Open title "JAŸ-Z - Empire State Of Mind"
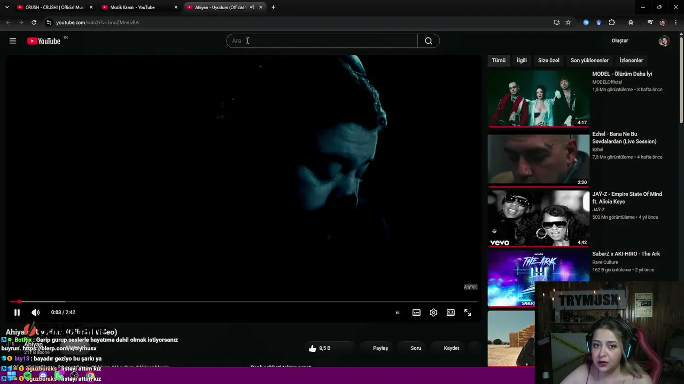Screen dimensions: 684x384 [x=627, y=198]
